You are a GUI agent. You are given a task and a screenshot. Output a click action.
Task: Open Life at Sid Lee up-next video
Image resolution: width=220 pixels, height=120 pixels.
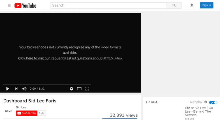tap(199, 111)
